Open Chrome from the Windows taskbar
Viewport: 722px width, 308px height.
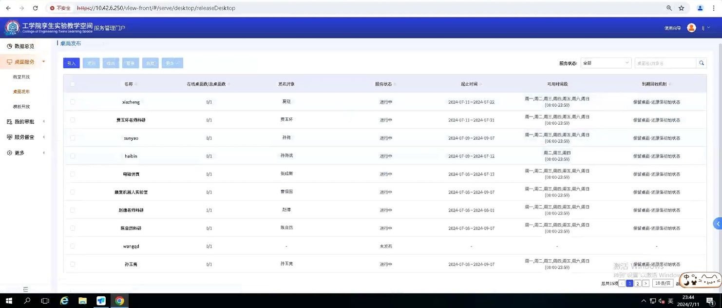[x=119, y=301]
